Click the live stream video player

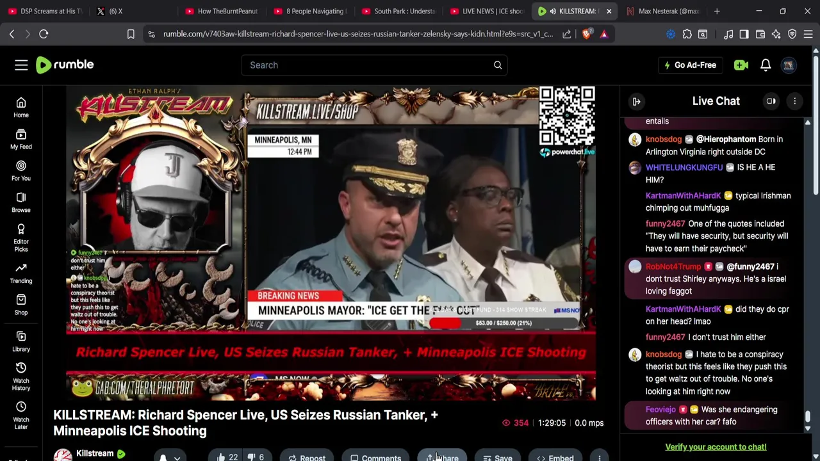coord(331,243)
